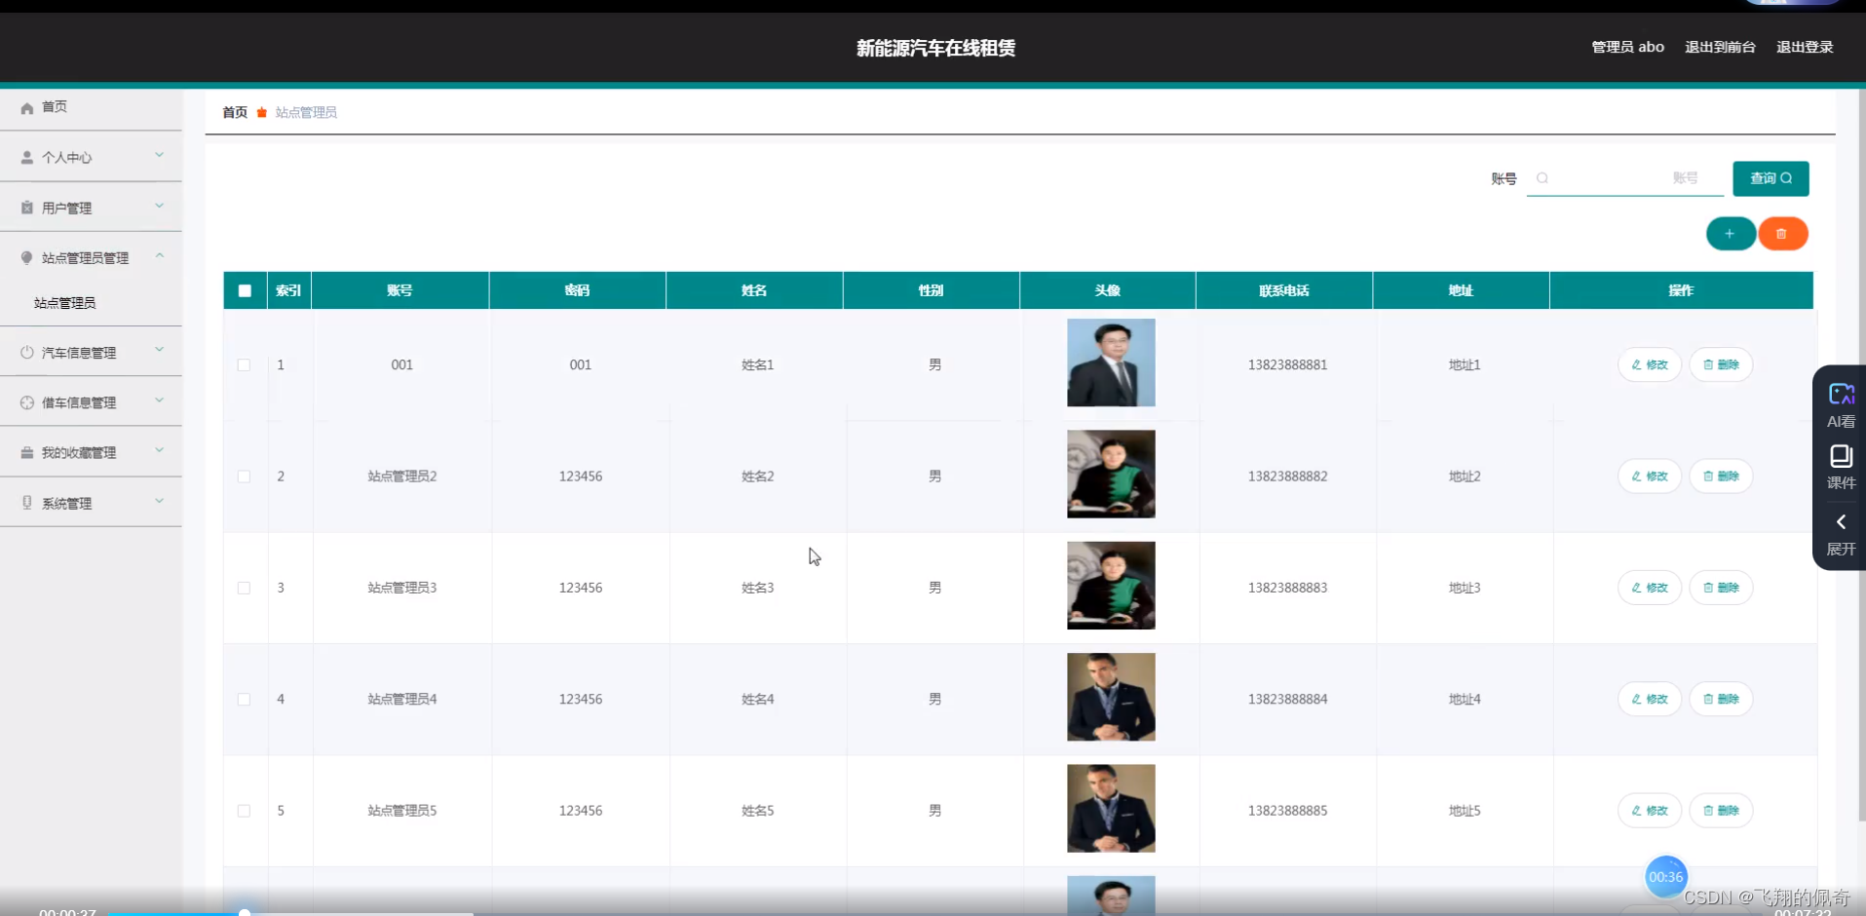
Task: Click the 个人中心 person icon
Action: (26, 157)
